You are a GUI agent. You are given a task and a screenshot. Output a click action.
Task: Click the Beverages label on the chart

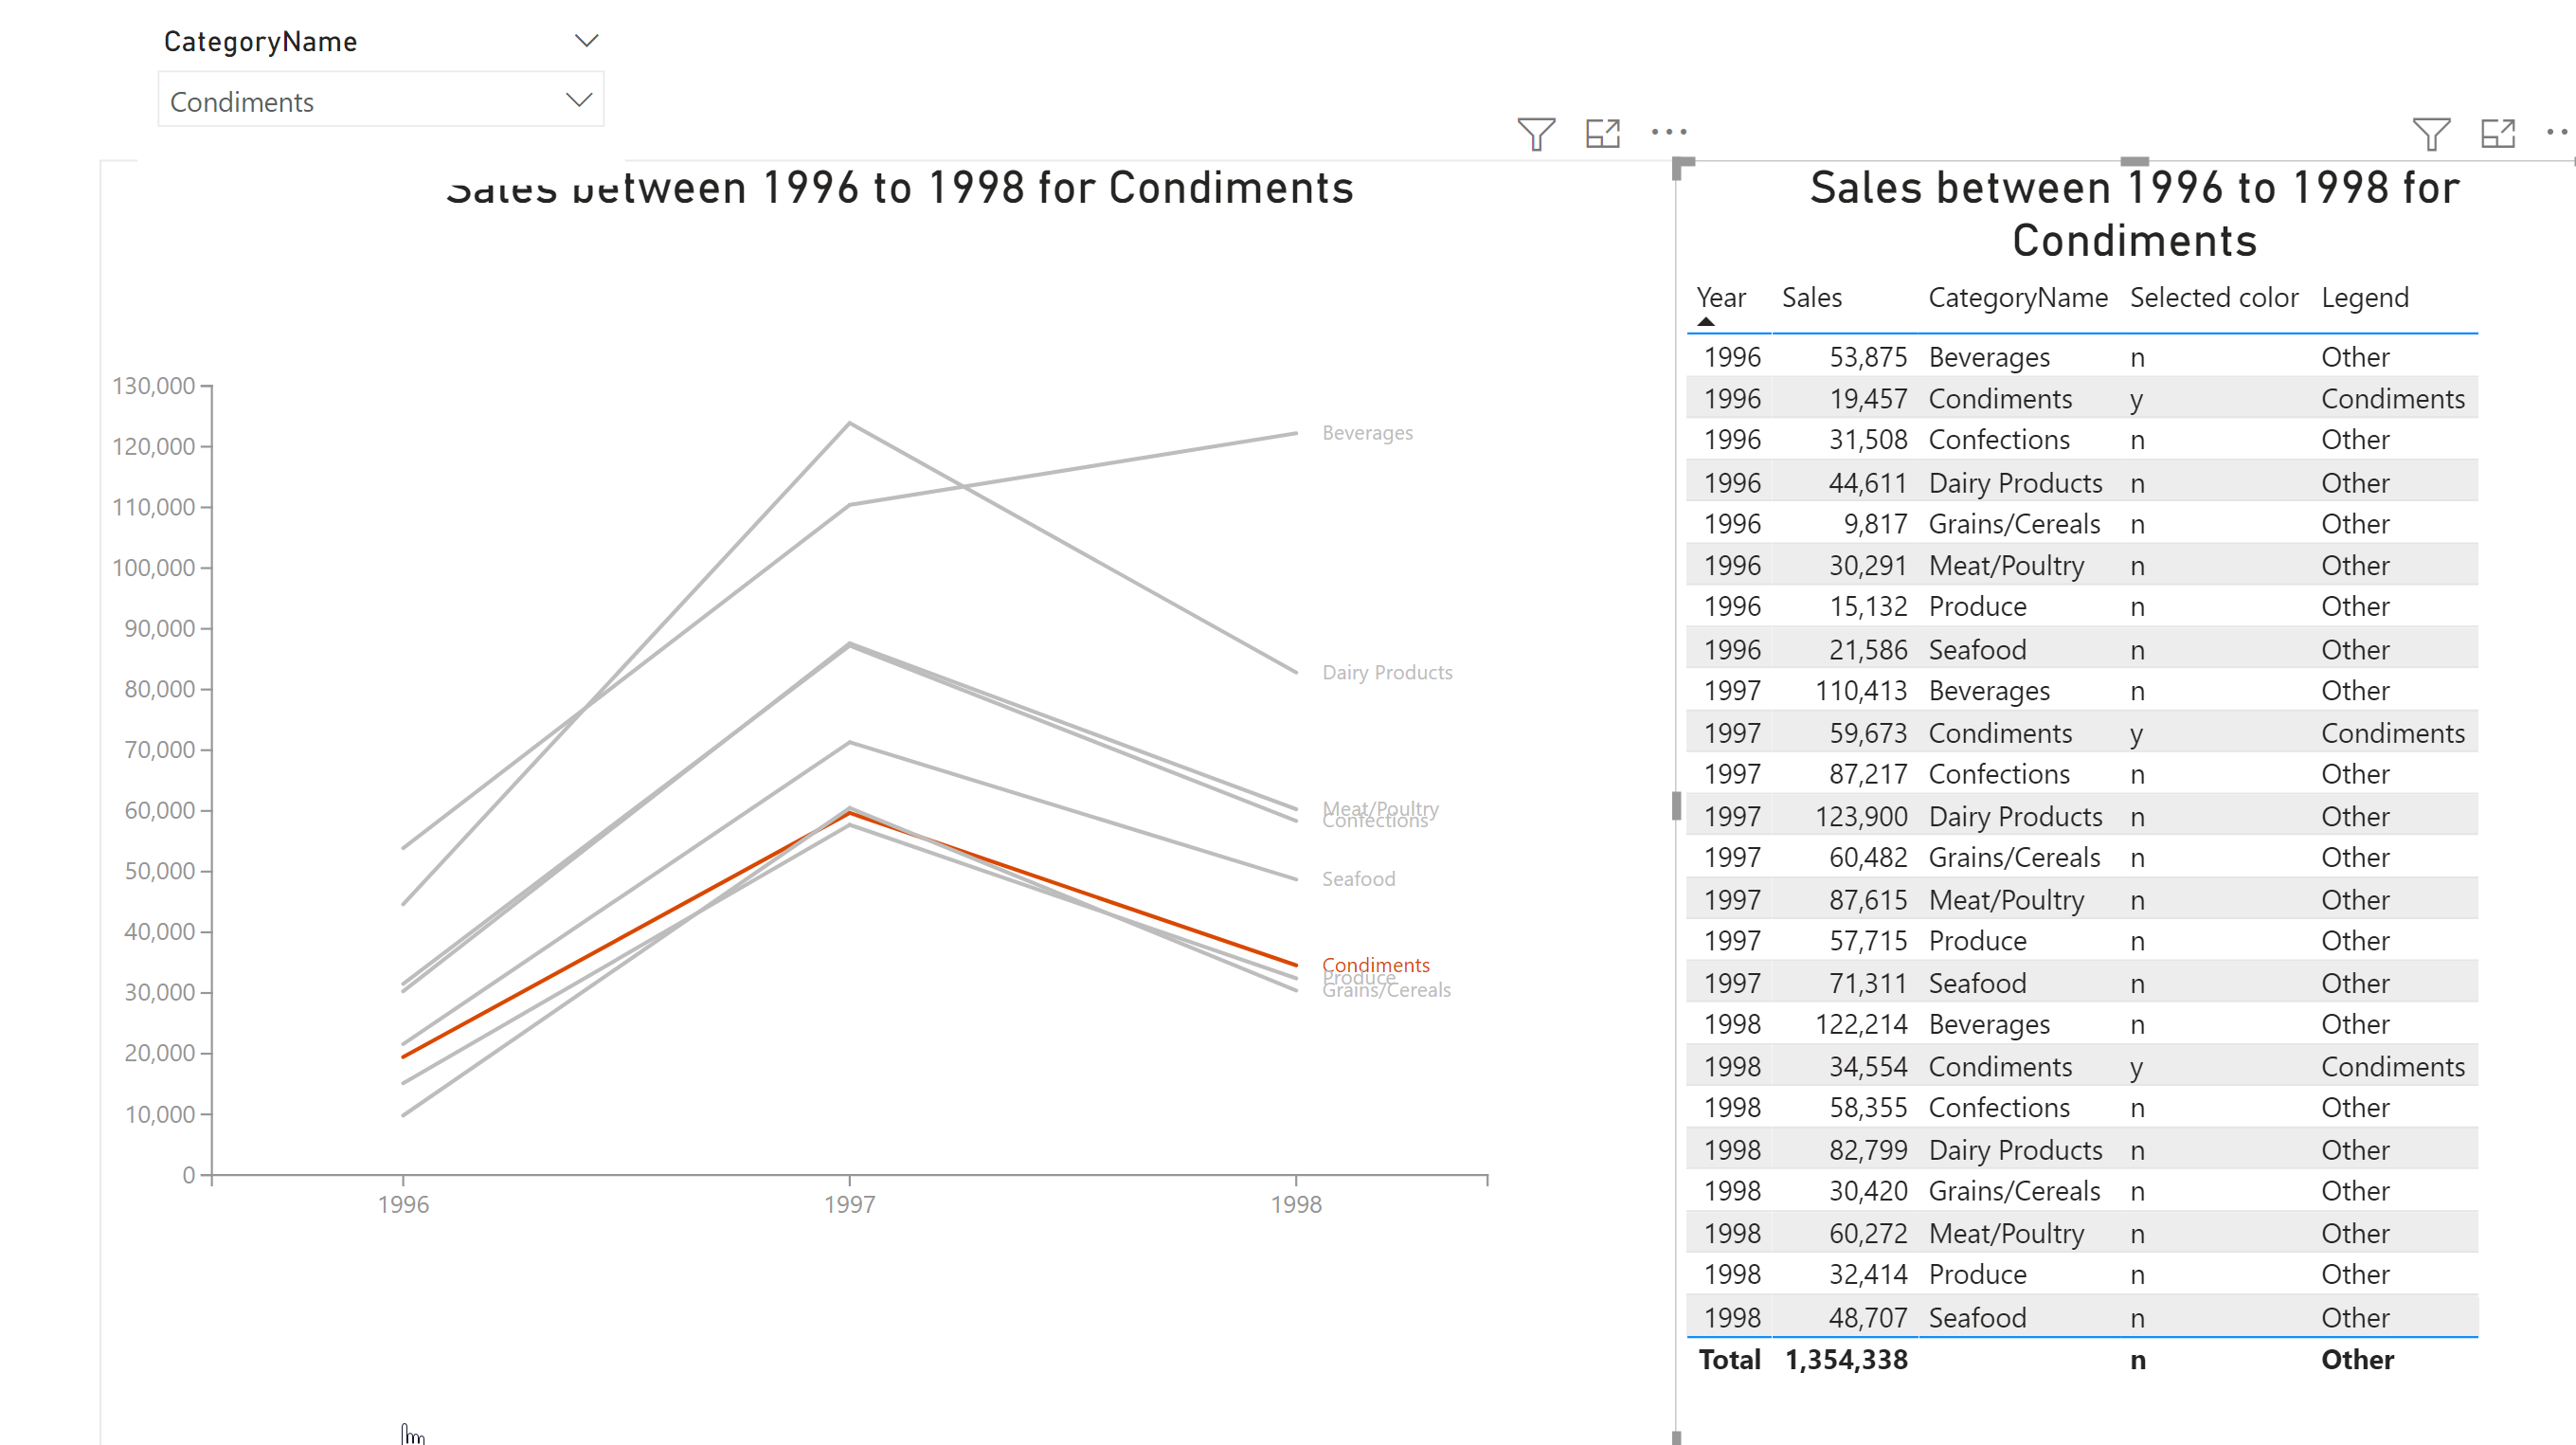(1367, 432)
